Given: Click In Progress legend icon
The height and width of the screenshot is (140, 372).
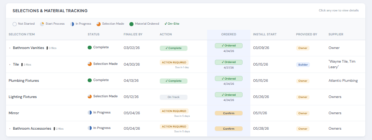Looking at the screenshot, I should (x=72, y=24).
